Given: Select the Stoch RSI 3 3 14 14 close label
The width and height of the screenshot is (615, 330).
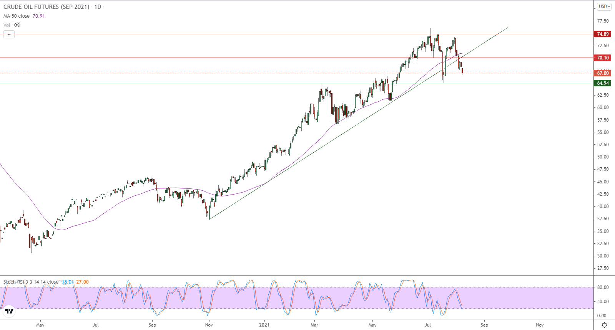Looking at the screenshot, I should pos(31,282).
